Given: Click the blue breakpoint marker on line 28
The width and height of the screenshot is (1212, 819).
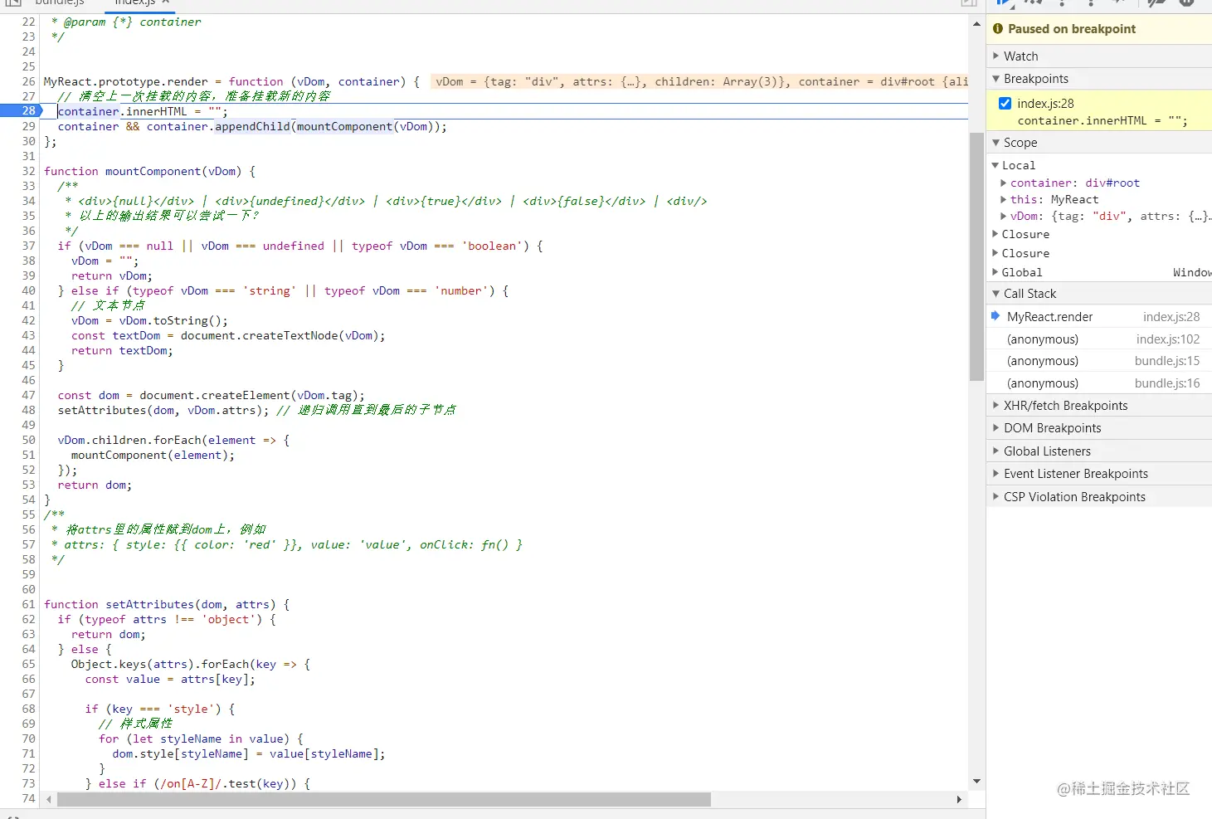Looking at the screenshot, I should click(22, 111).
